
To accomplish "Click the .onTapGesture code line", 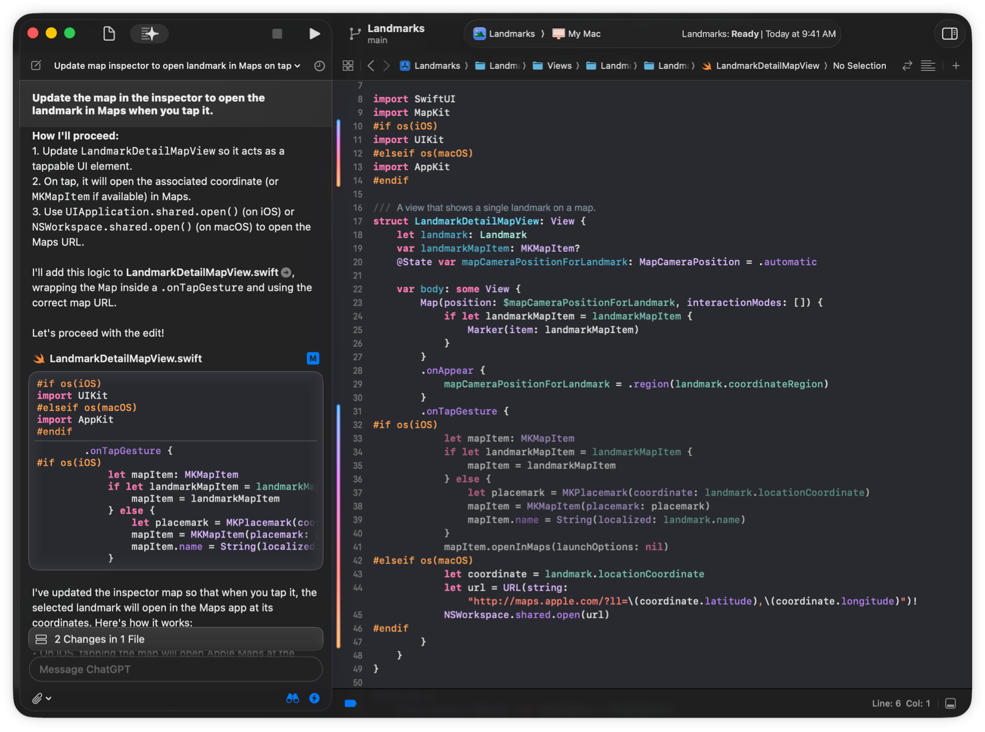I will tap(465, 411).
